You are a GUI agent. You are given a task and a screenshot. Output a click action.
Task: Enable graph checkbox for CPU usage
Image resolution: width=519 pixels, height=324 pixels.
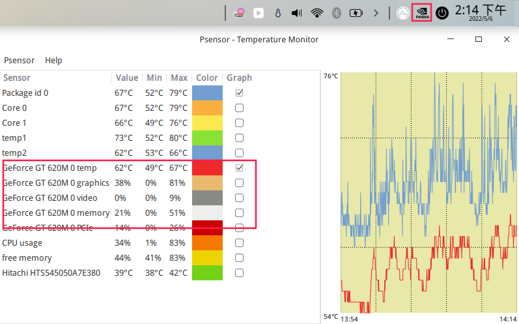coord(239,243)
